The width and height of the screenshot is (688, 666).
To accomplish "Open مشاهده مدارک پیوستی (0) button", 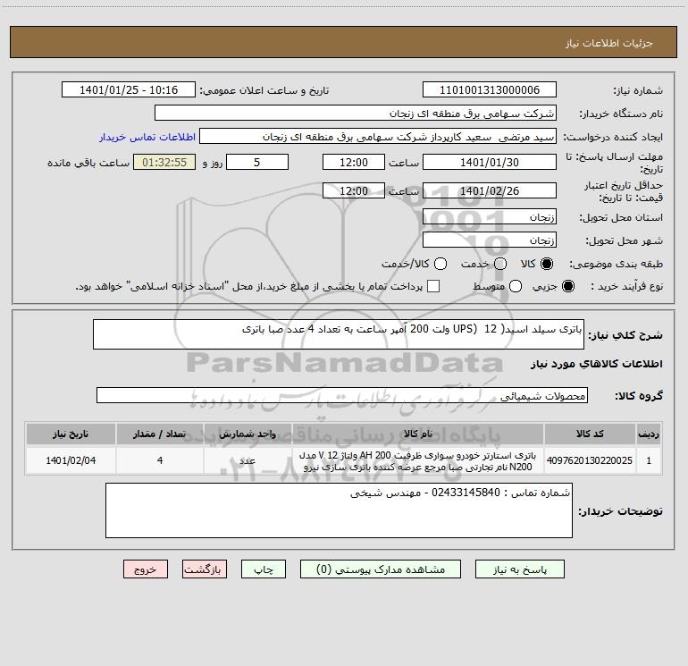I will pos(381,569).
